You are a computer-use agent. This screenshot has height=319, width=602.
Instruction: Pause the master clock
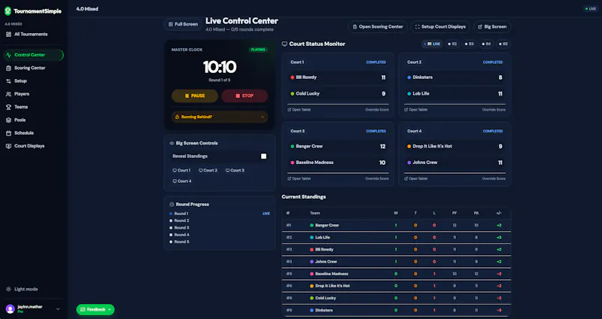click(x=195, y=96)
